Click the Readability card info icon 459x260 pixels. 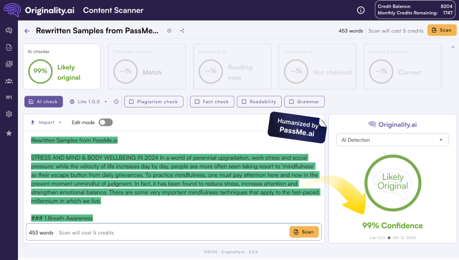pyautogui.click(x=224, y=52)
